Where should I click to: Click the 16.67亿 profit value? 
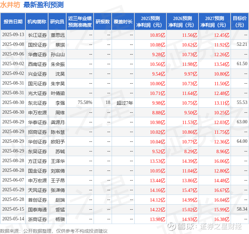tap(222, 190)
